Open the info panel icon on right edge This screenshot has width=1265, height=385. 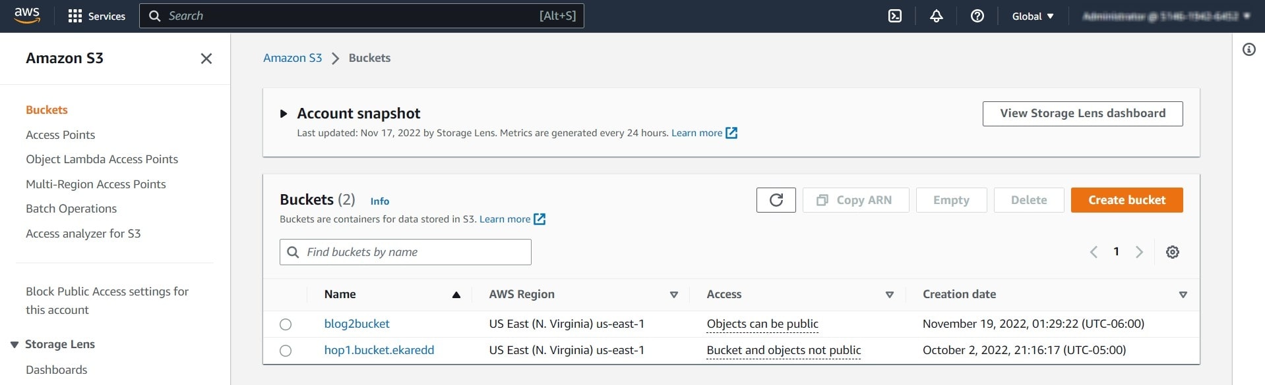(1249, 50)
